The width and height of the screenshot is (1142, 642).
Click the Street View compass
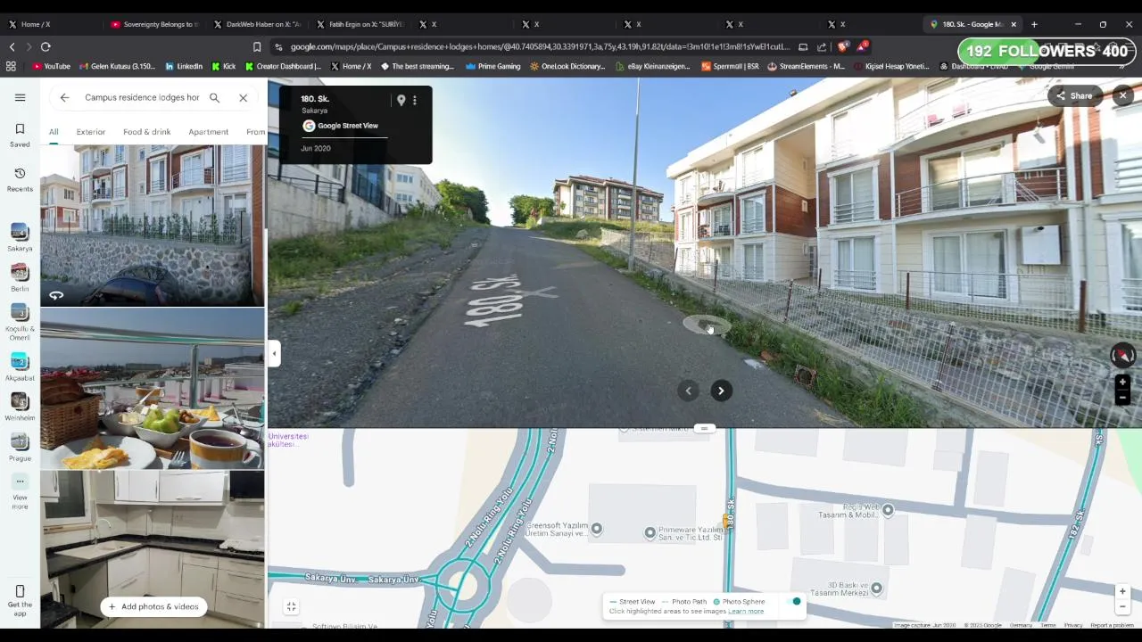[x=1122, y=355]
